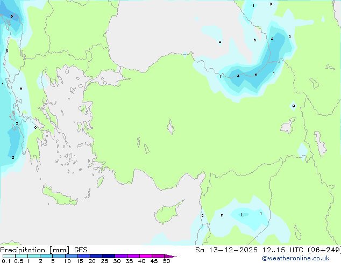
Task: Pick the legend swatch between 2 and 5
Action: point(46,256)
